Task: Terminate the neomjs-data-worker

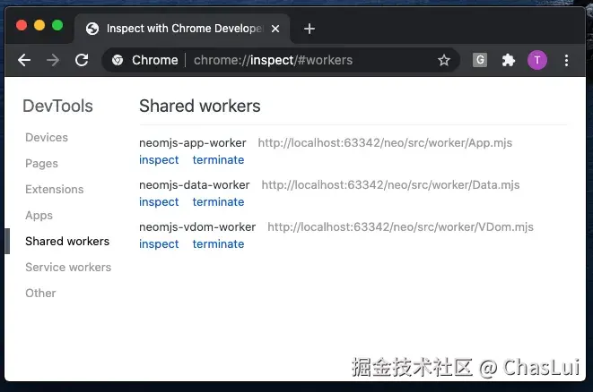Action: click(x=218, y=202)
